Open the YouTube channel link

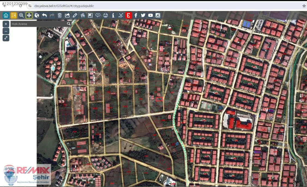[x=151, y=15]
